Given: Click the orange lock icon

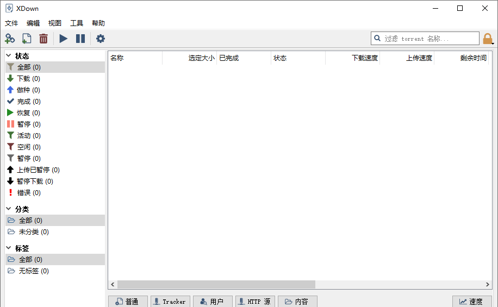Looking at the screenshot, I should coord(488,39).
